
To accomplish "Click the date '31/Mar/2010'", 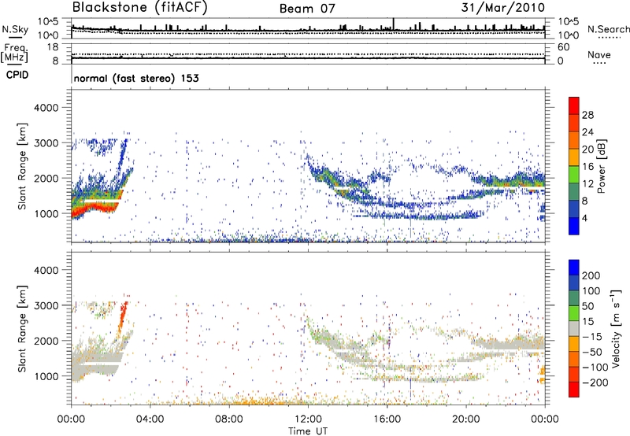I will coord(503,7).
